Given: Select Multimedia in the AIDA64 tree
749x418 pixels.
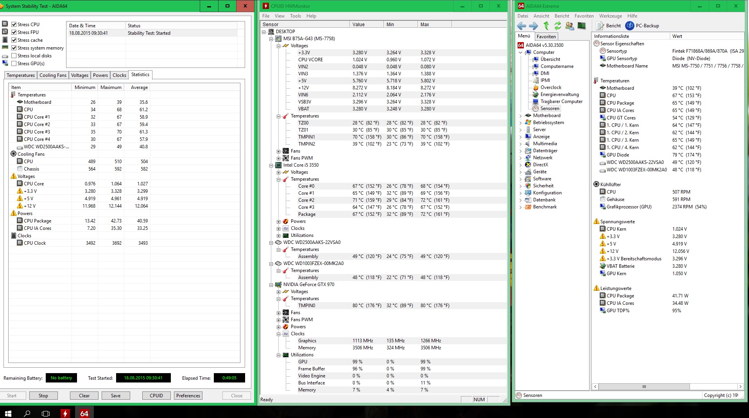Looking at the screenshot, I should (x=545, y=144).
